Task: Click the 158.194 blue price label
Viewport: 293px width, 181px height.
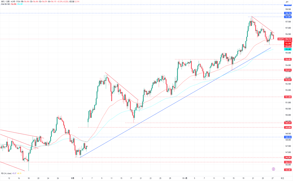Action: coord(288,13)
